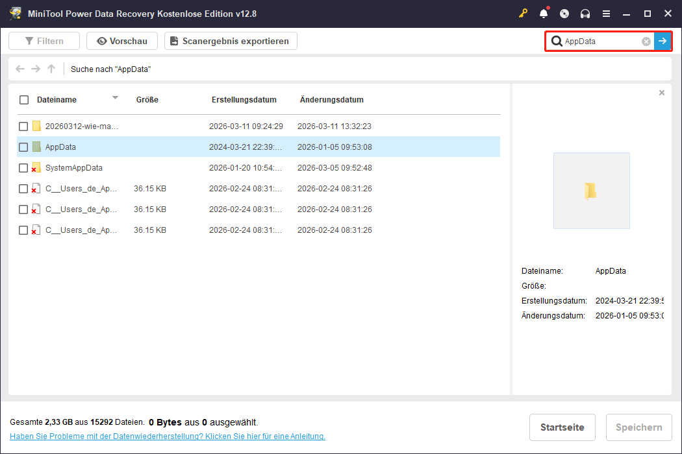Image resolution: width=682 pixels, height=454 pixels.
Task: Go back with the left navigation arrow
Action: tap(19, 68)
